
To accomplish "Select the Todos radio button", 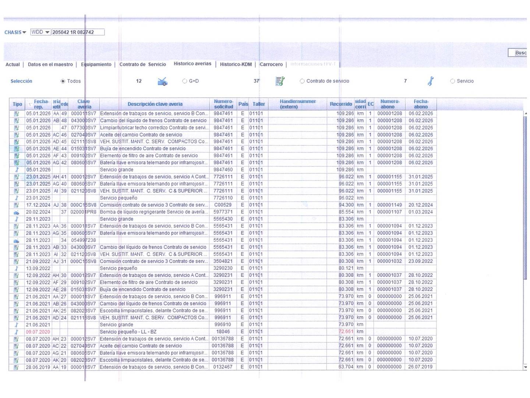I will pyautogui.click(x=63, y=81).
